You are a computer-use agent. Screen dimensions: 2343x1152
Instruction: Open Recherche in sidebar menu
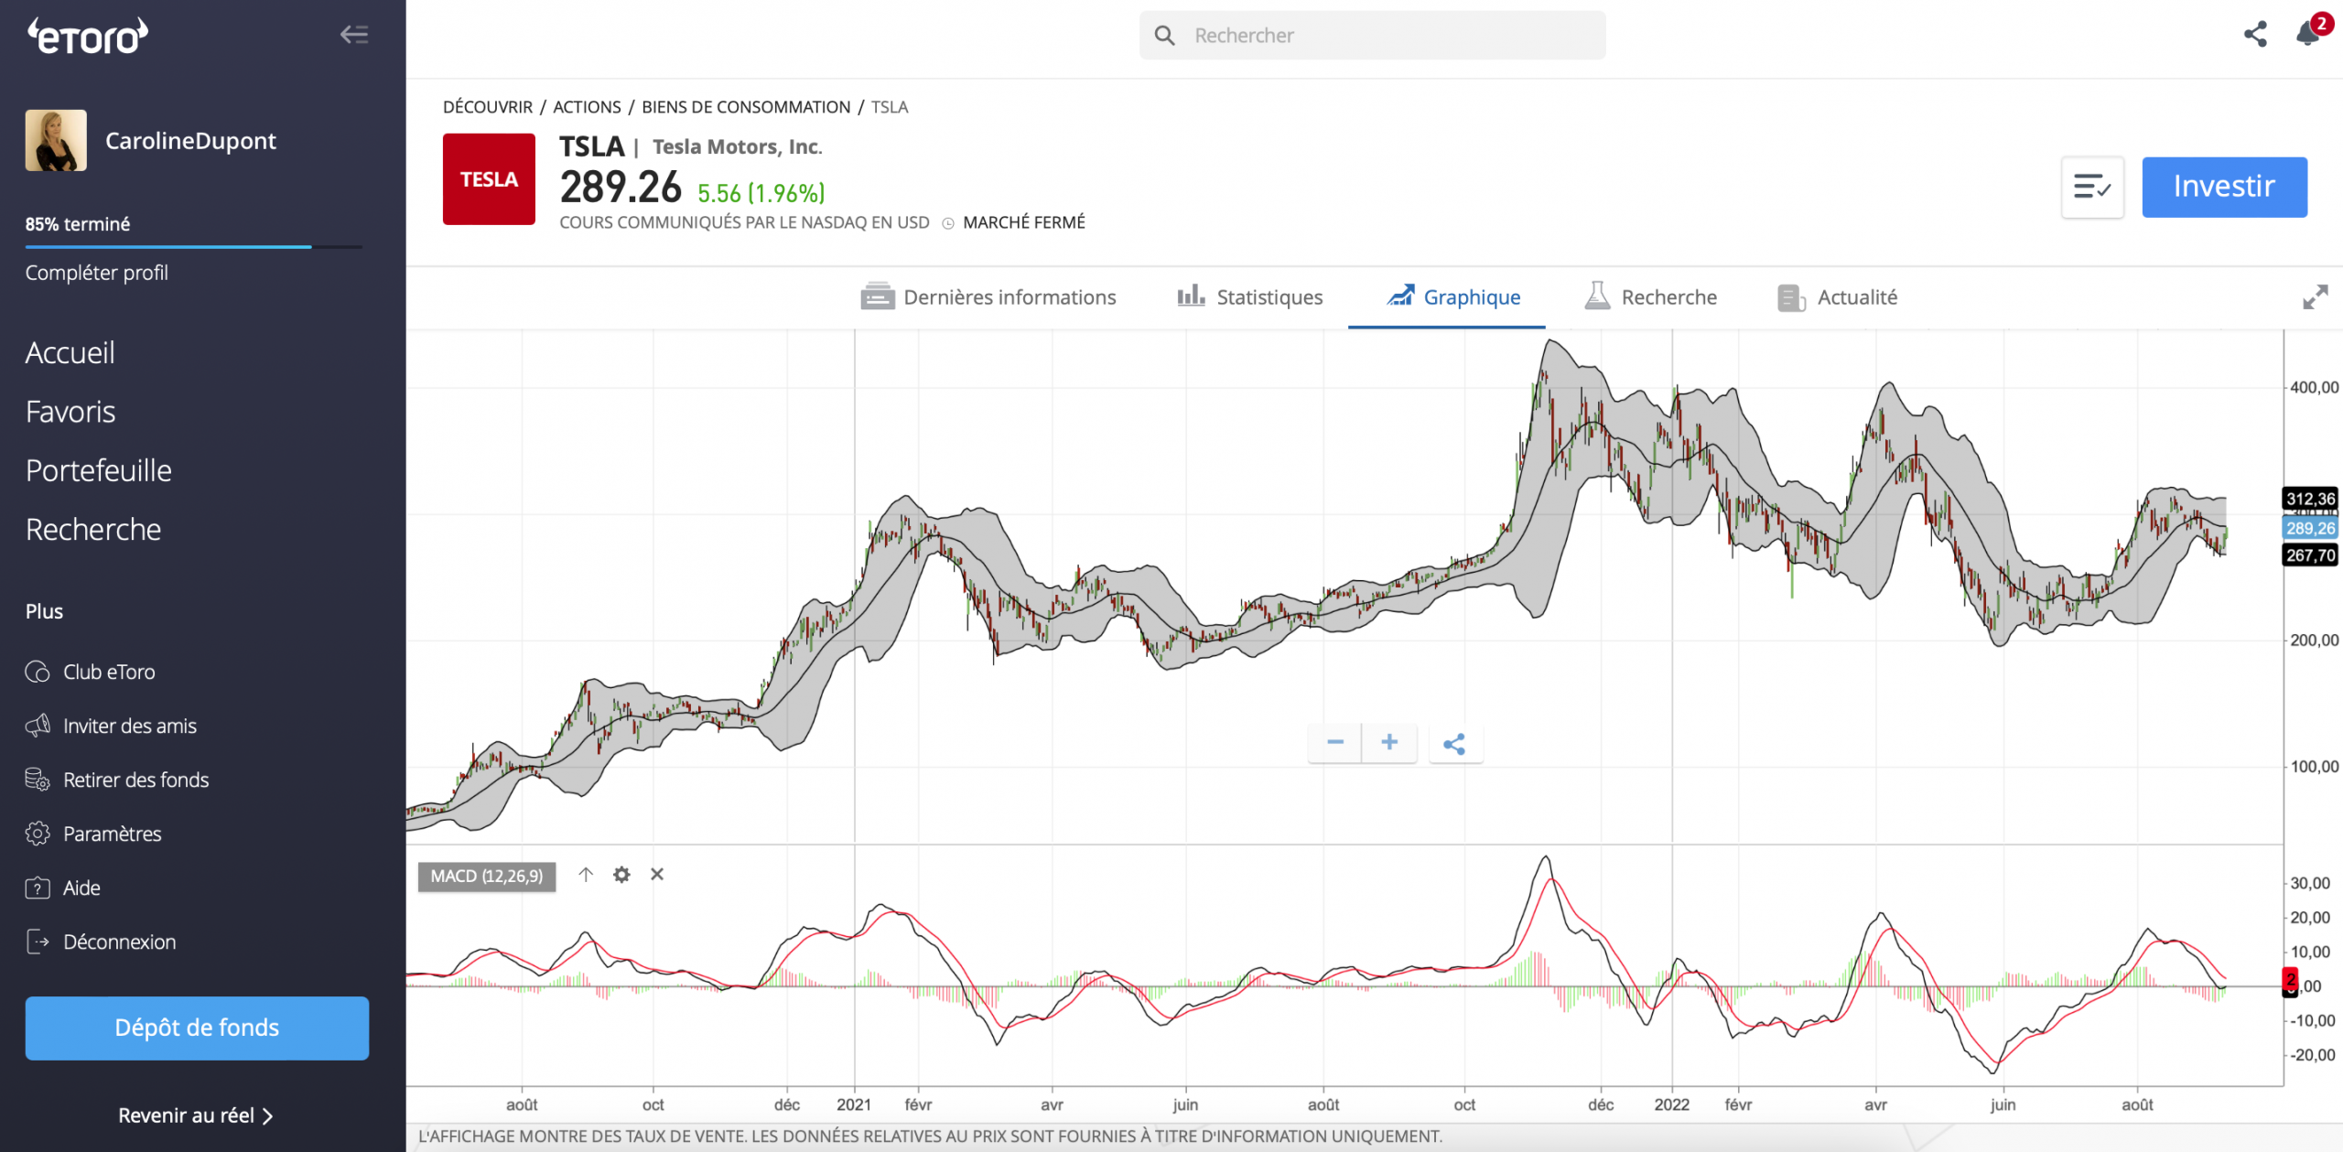(x=93, y=530)
